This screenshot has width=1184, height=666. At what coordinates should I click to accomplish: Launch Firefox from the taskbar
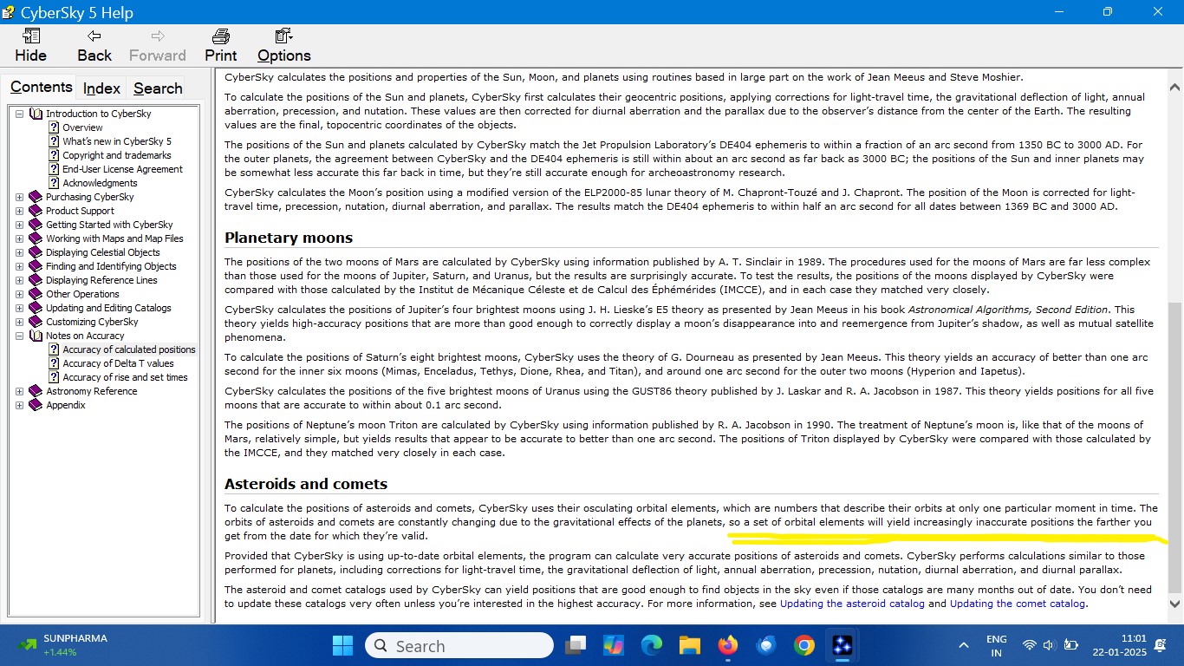click(727, 645)
